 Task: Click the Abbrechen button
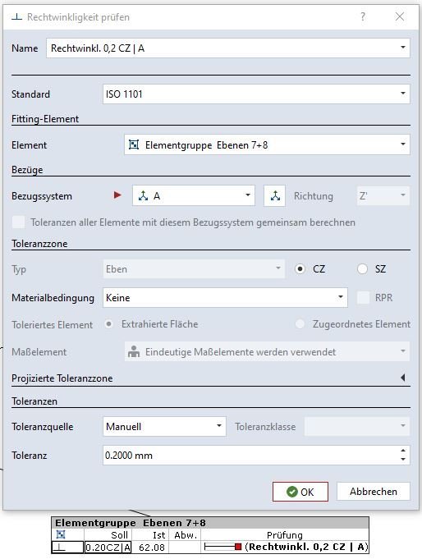pyautogui.click(x=373, y=492)
